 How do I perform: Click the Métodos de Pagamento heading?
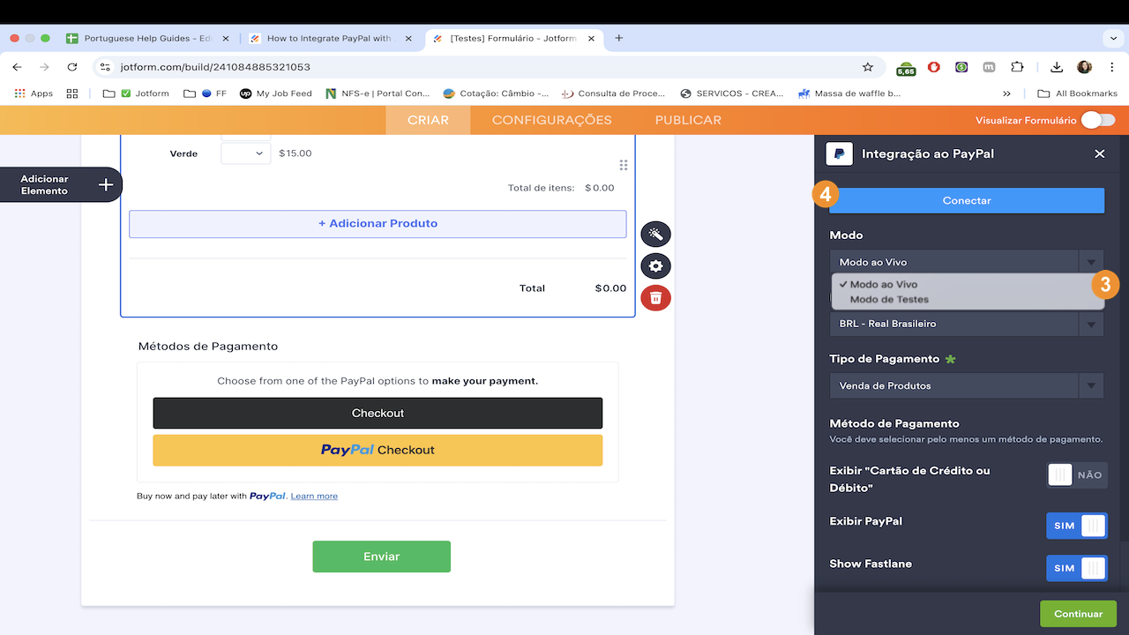(x=208, y=347)
